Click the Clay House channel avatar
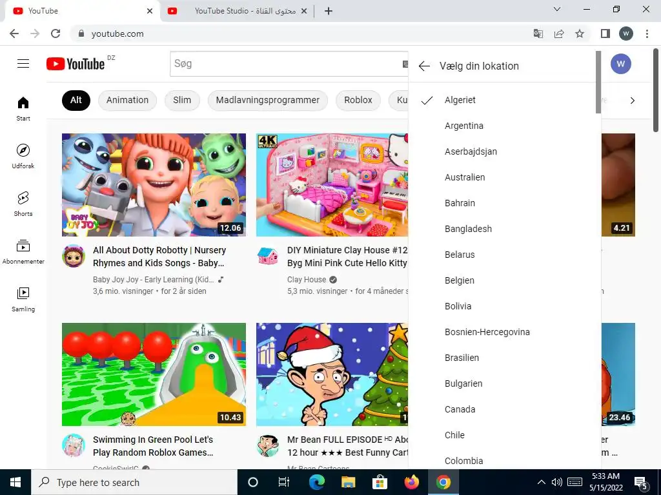This screenshot has height=495, width=661. (268, 256)
